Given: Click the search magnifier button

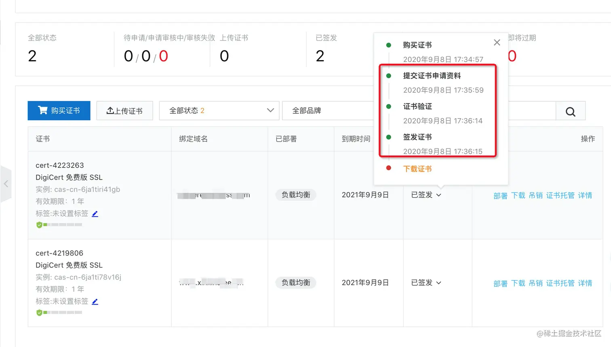Looking at the screenshot, I should pos(571,111).
